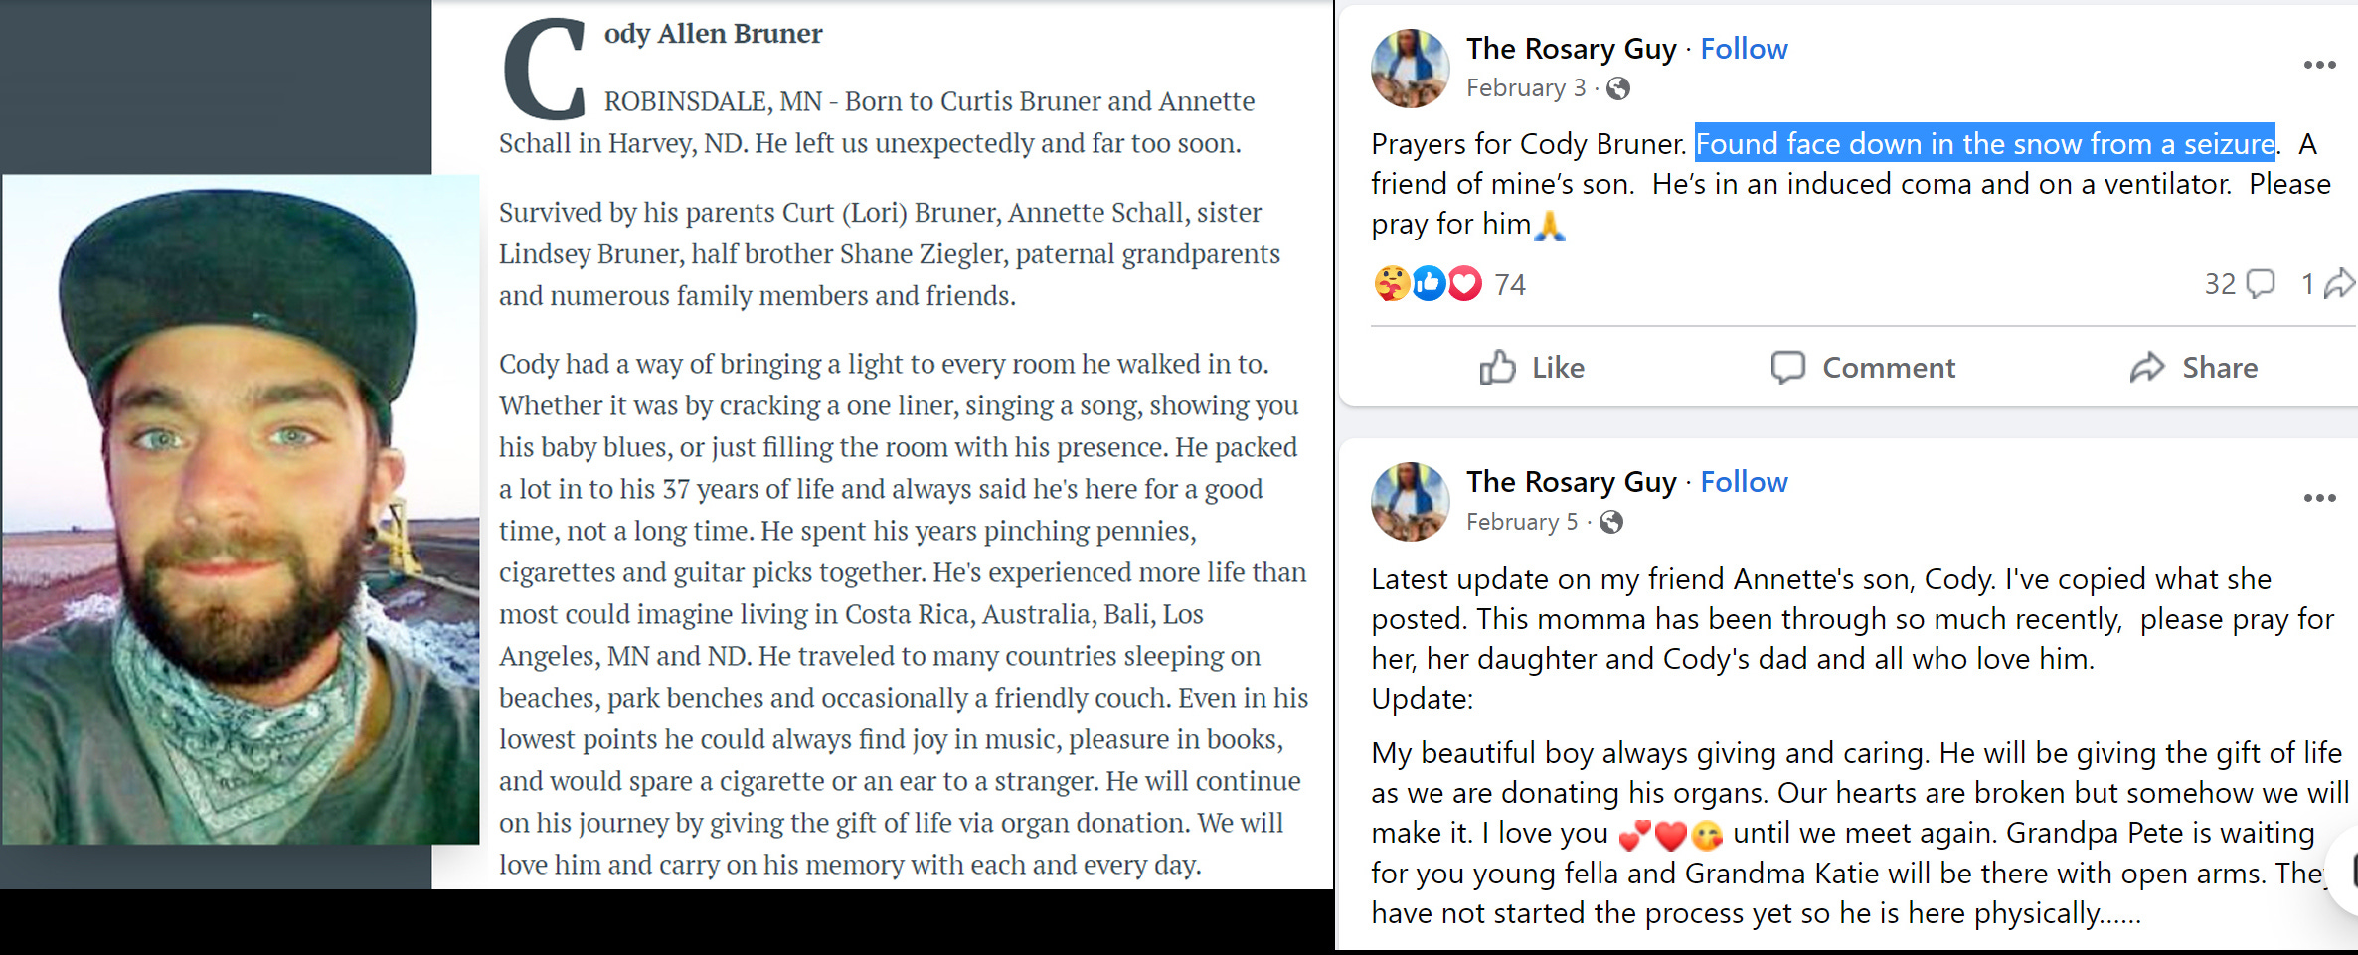Open the second post's three-dot options menu
Viewport: 2358px width, 955px height.
point(2319,498)
